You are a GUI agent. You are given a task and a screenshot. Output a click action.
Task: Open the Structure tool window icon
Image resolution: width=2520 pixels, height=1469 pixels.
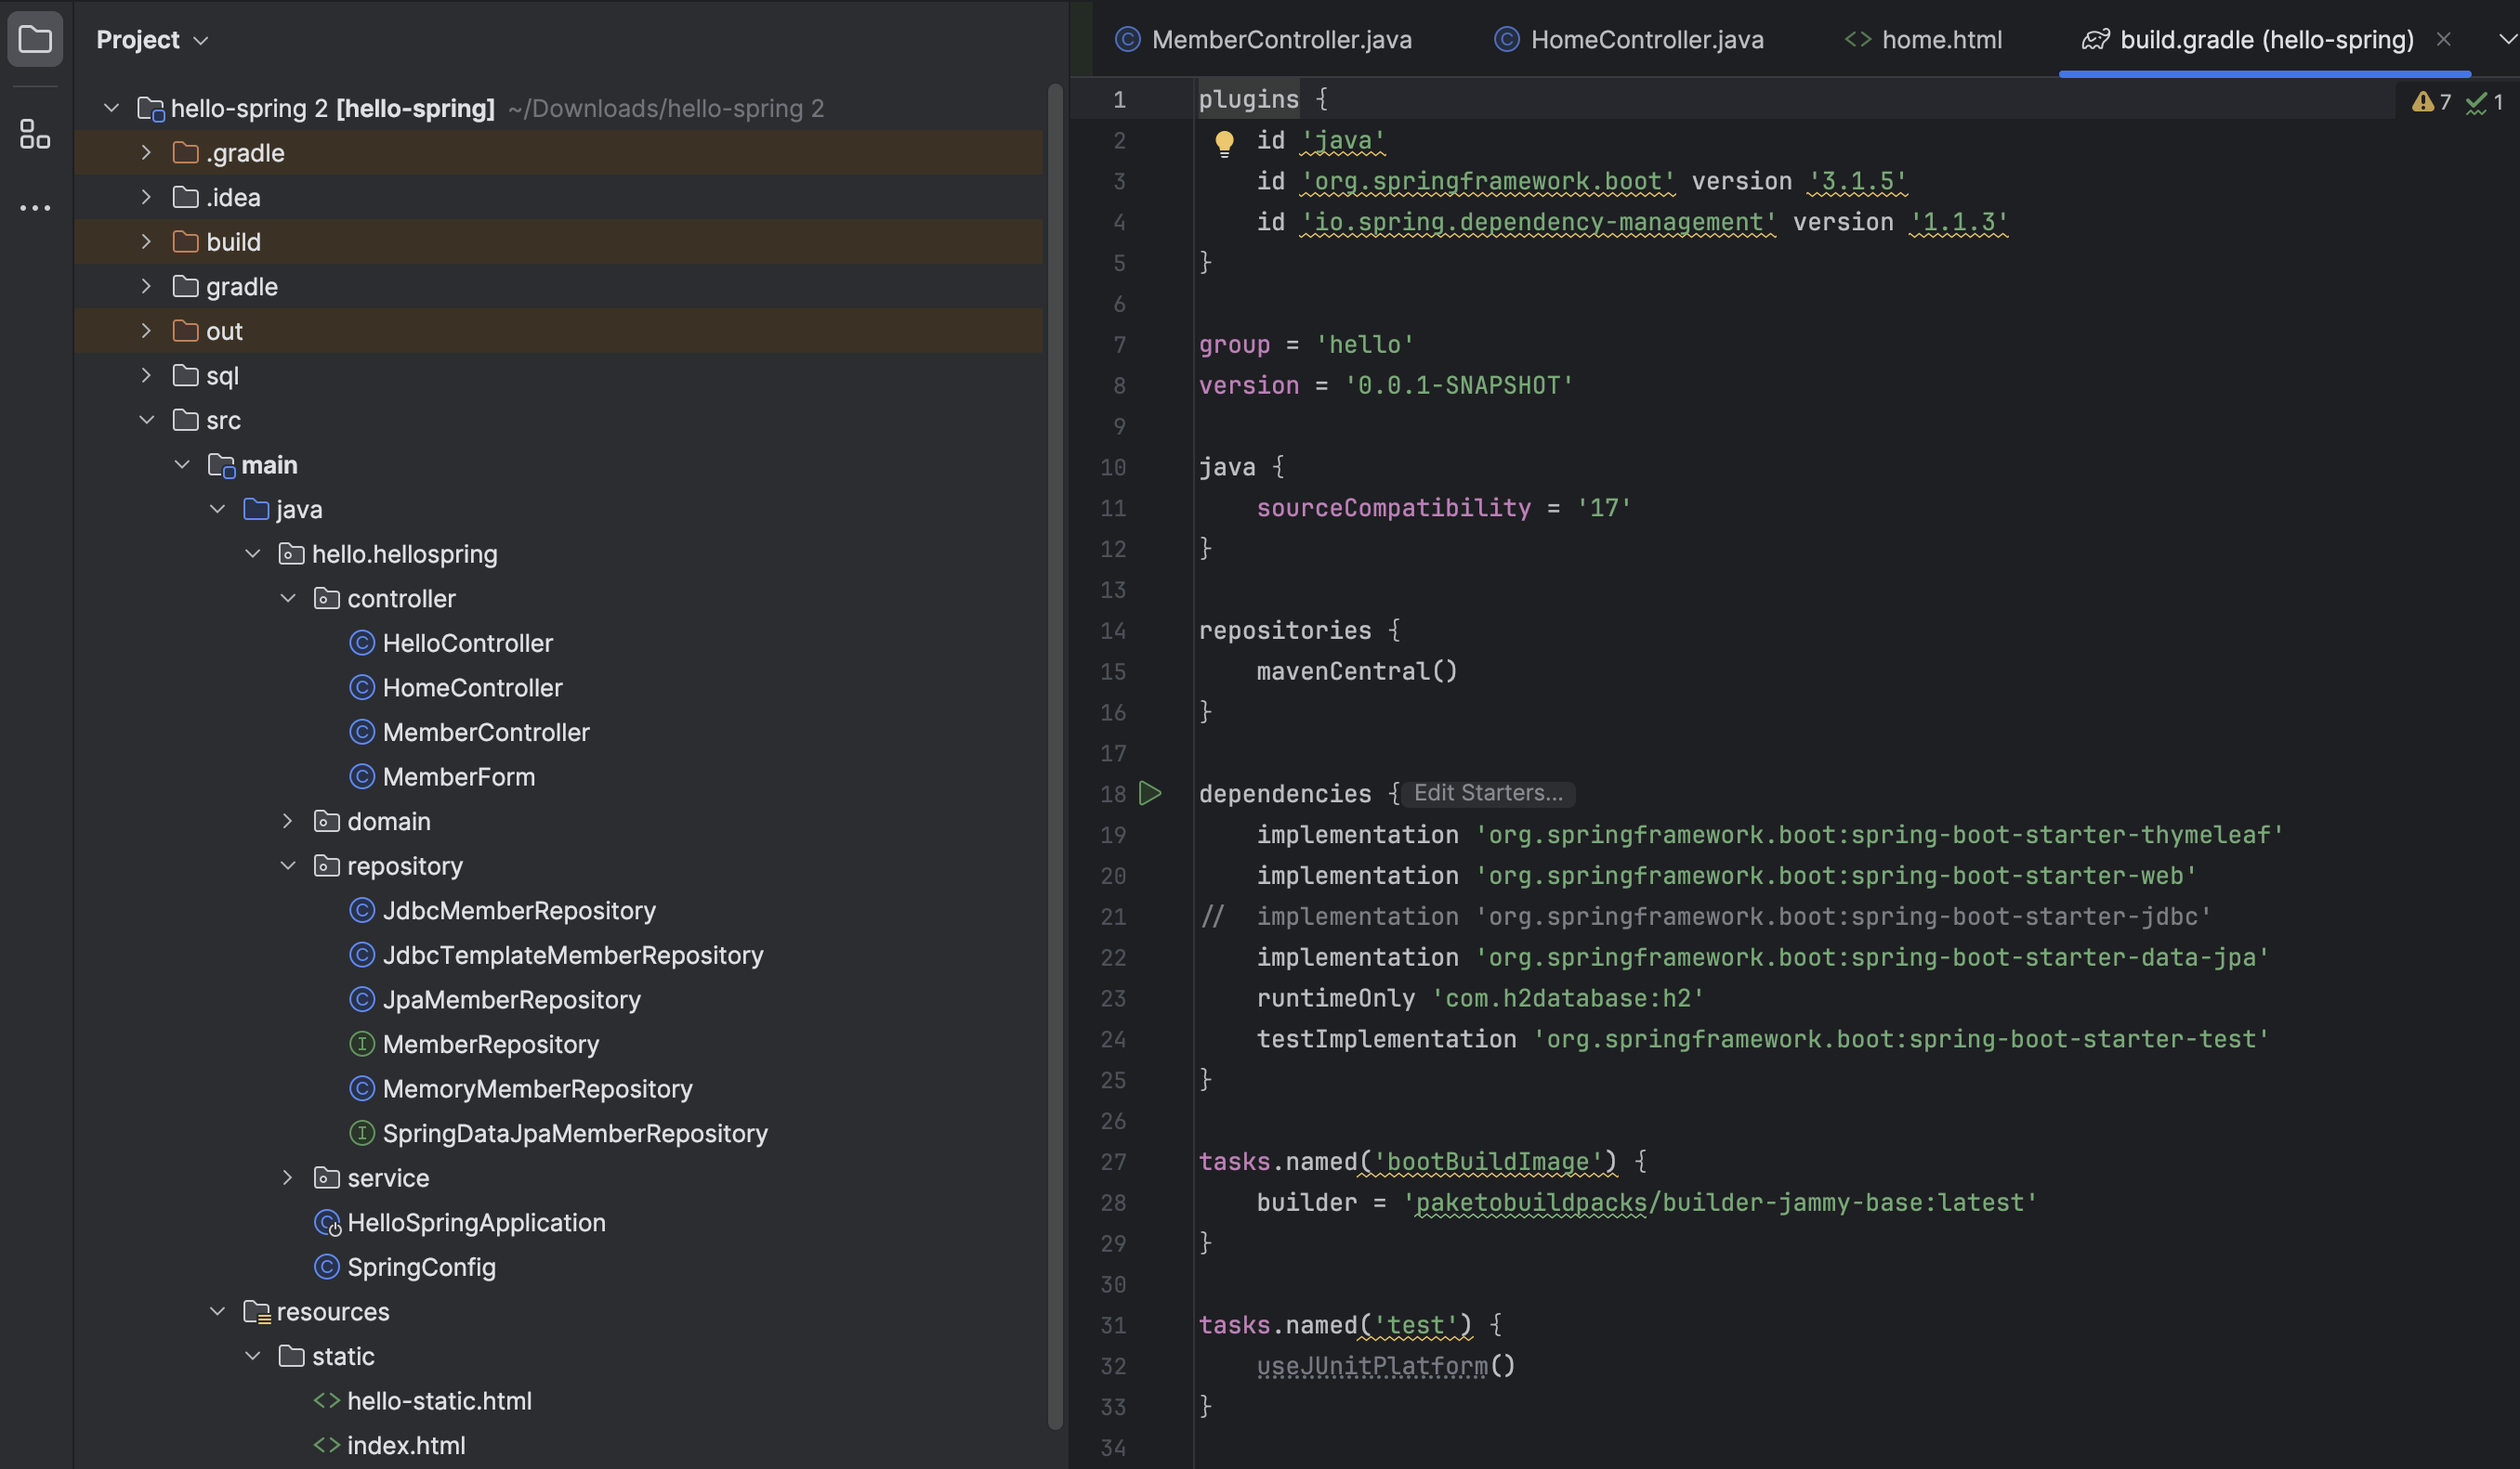pos(35,134)
